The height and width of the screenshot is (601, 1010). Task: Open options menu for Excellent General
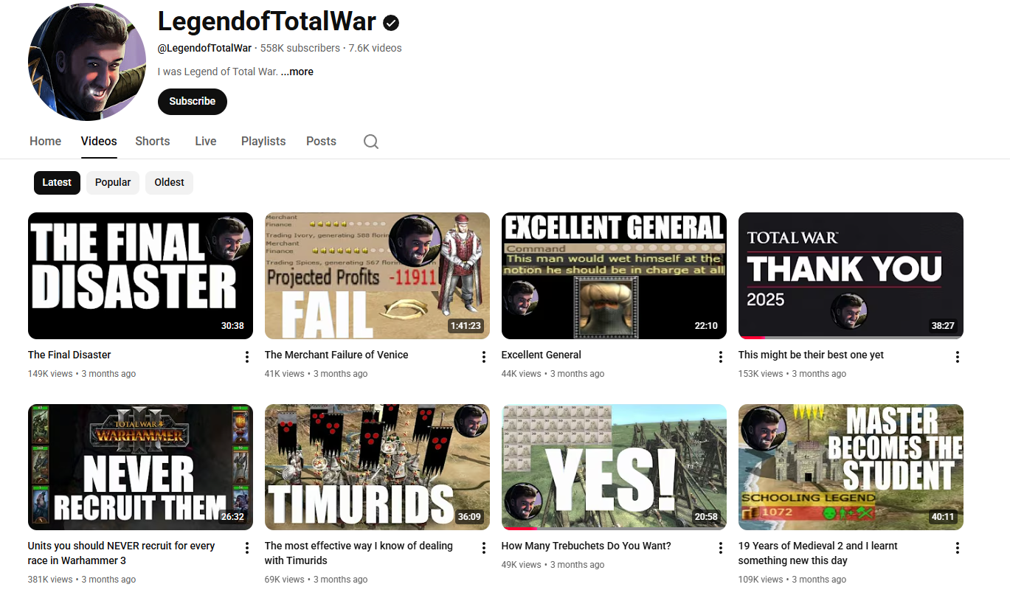(721, 357)
